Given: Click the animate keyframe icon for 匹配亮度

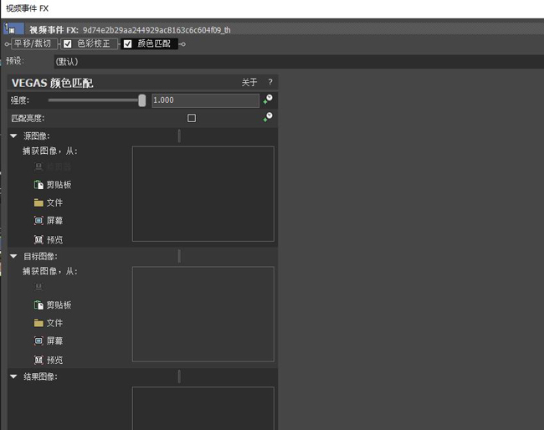Looking at the screenshot, I should click(268, 117).
